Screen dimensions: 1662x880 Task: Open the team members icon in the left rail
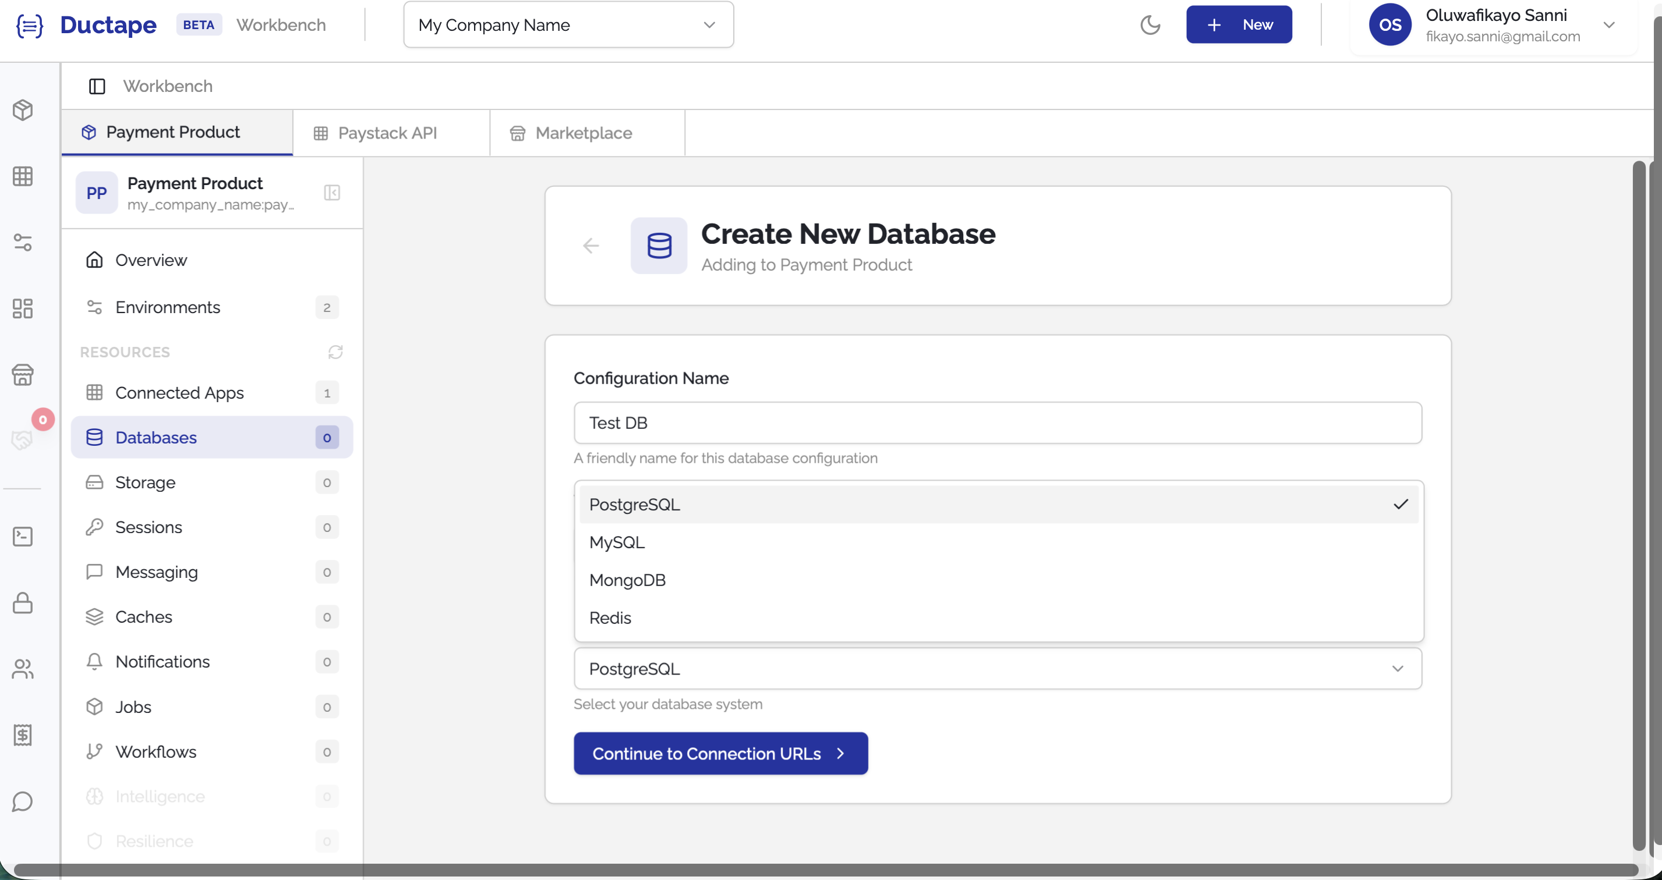point(23,669)
